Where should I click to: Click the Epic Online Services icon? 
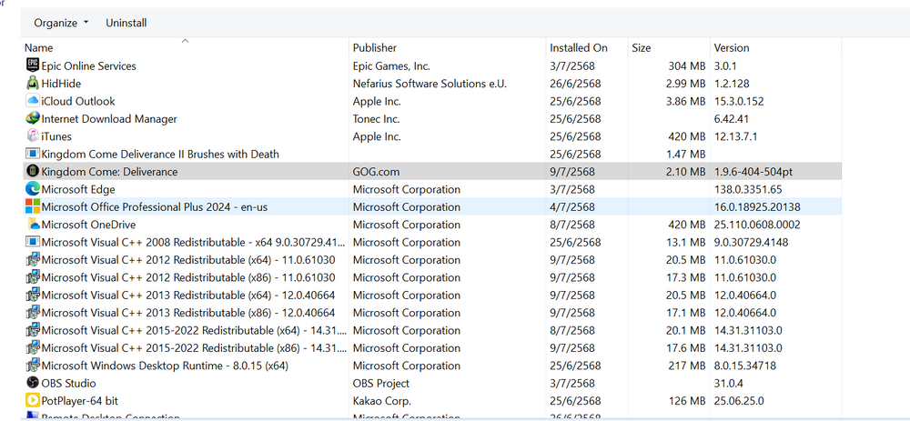click(33, 65)
